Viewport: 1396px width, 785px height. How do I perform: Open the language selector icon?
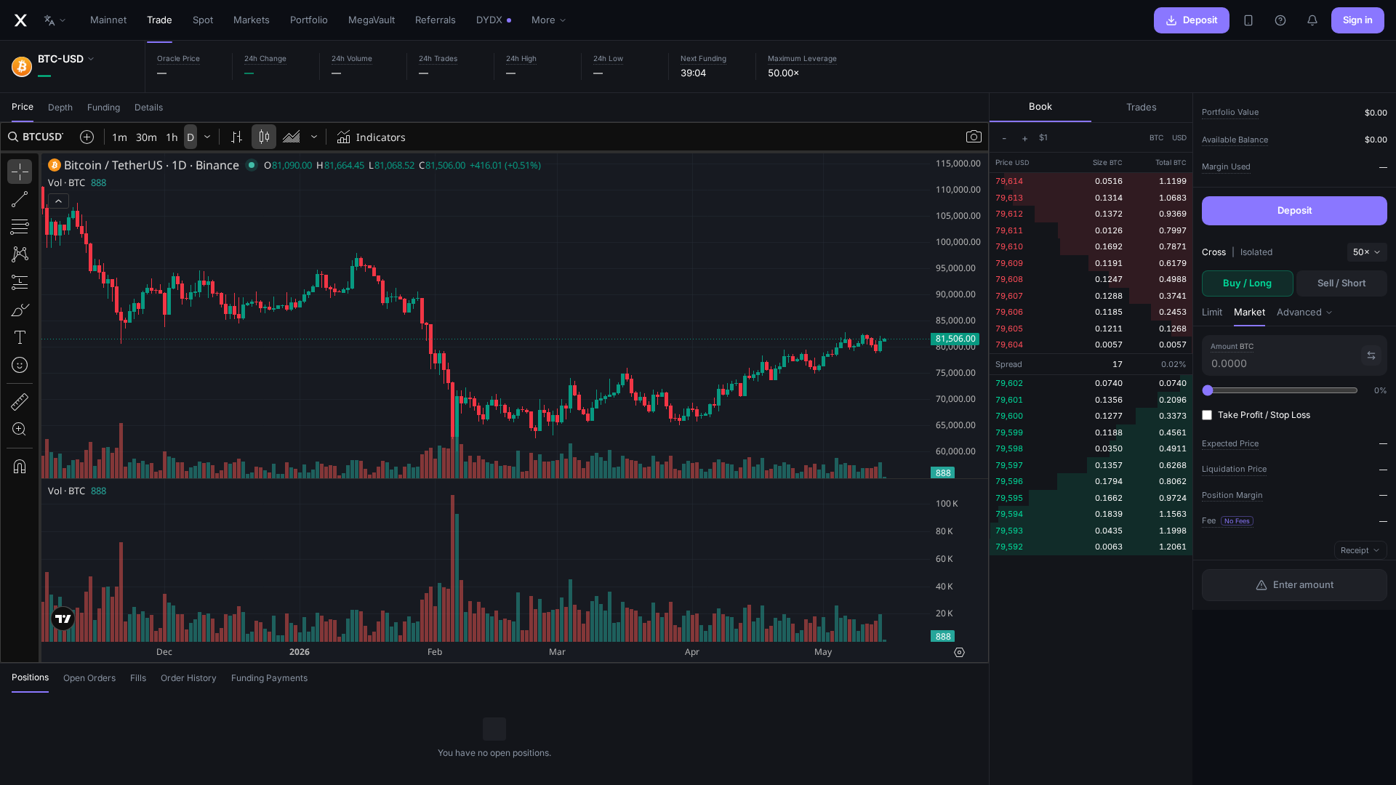pyautogui.click(x=55, y=20)
